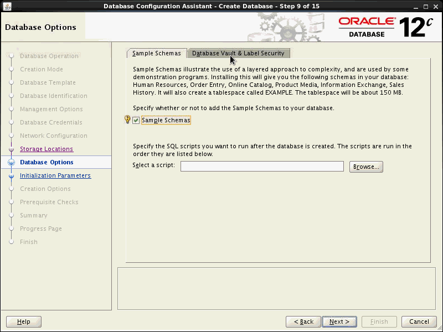Select Database Options in step list
The width and height of the screenshot is (443, 332).
pyautogui.click(x=47, y=162)
